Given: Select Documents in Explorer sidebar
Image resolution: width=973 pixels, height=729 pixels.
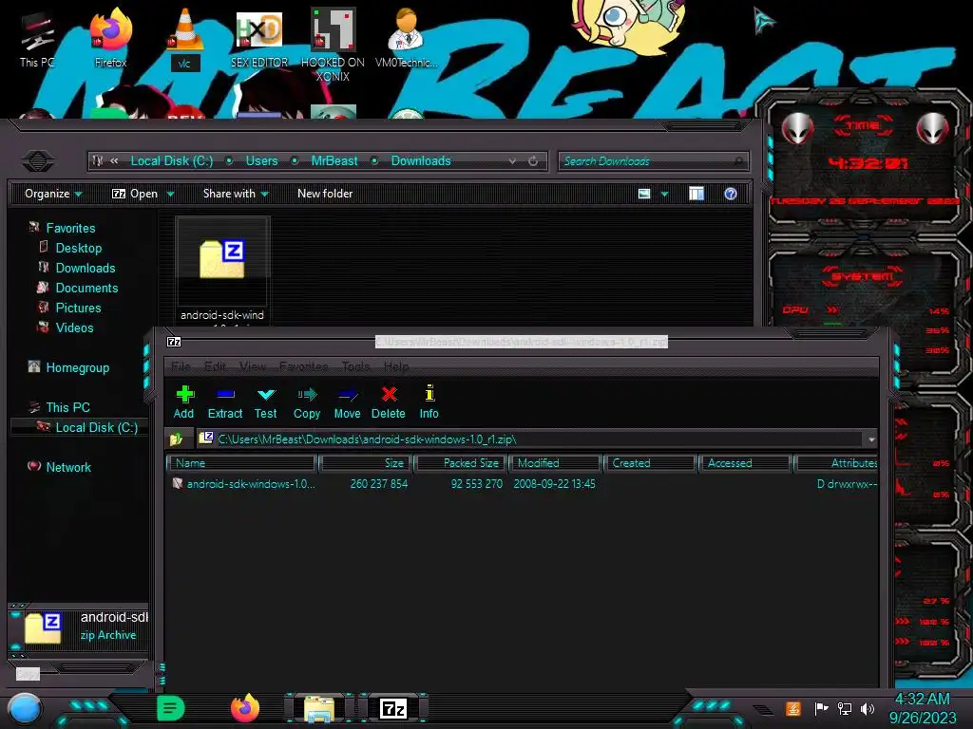Looking at the screenshot, I should coord(86,288).
